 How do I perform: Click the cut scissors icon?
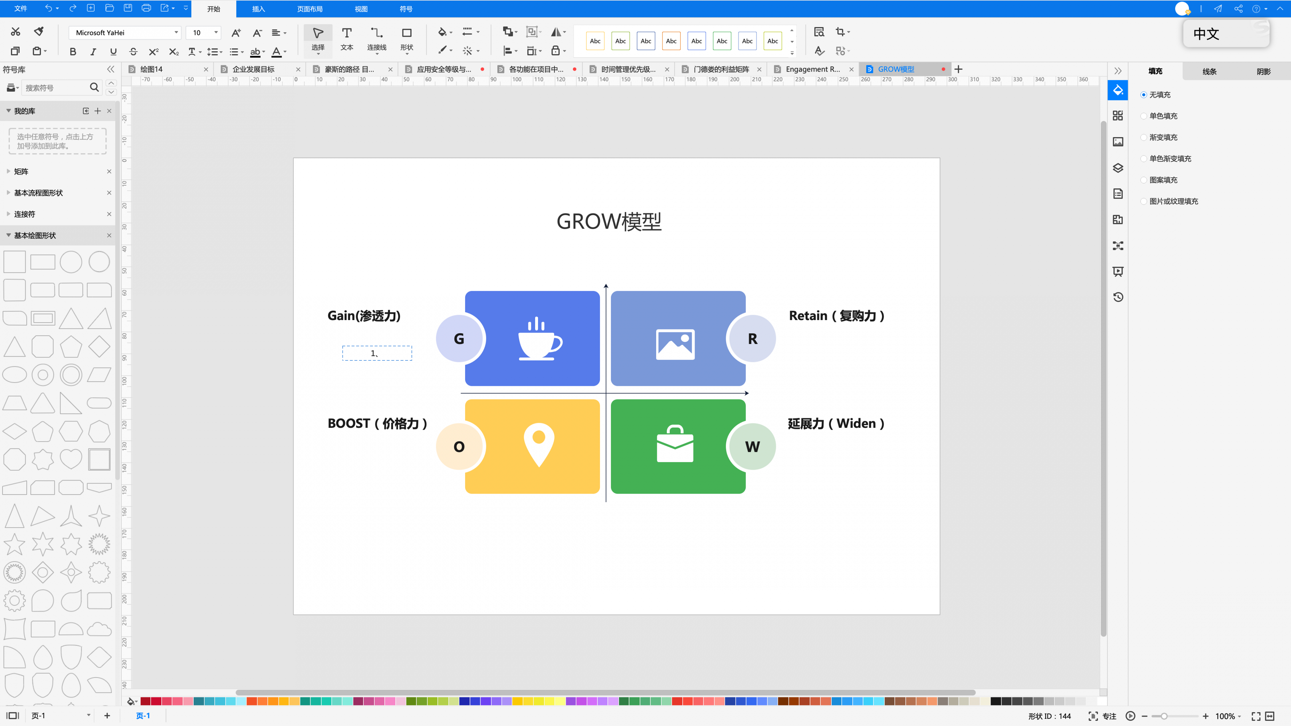click(x=15, y=32)
